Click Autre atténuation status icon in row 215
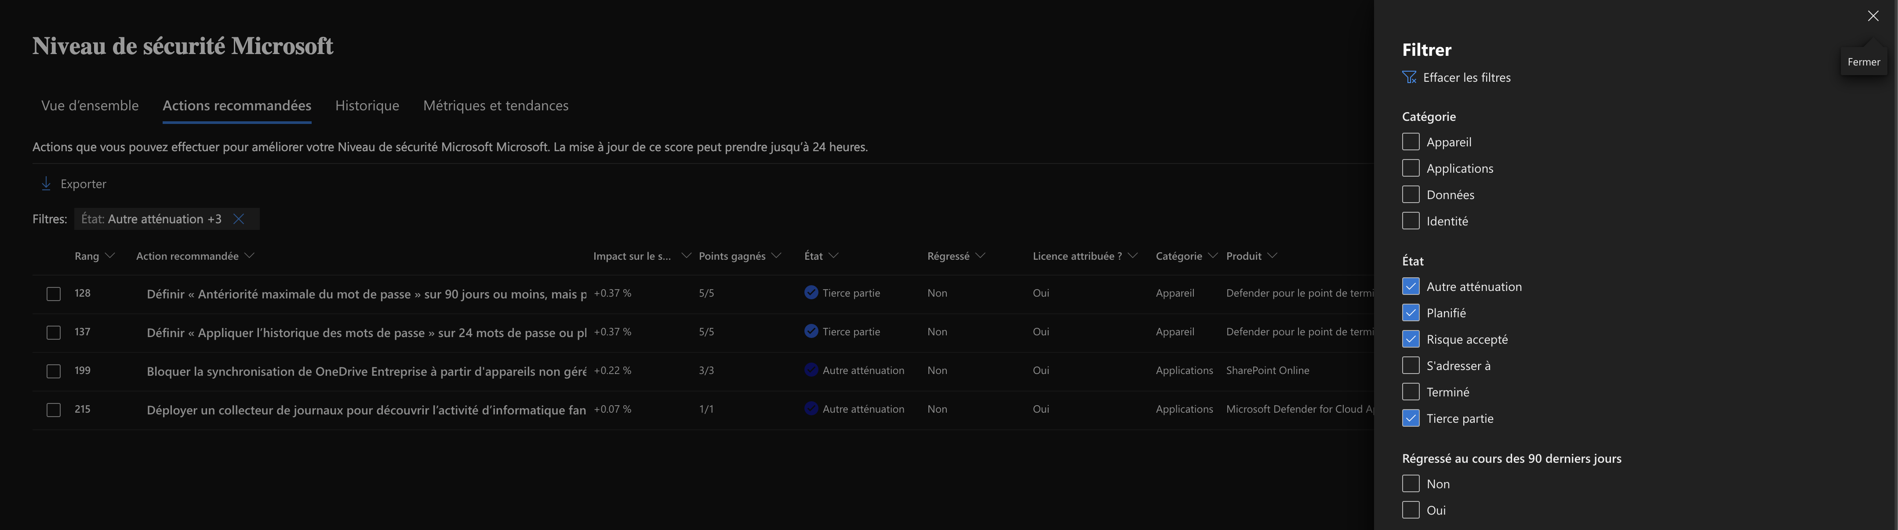The image size is (1898, 530). coord(811,409)
